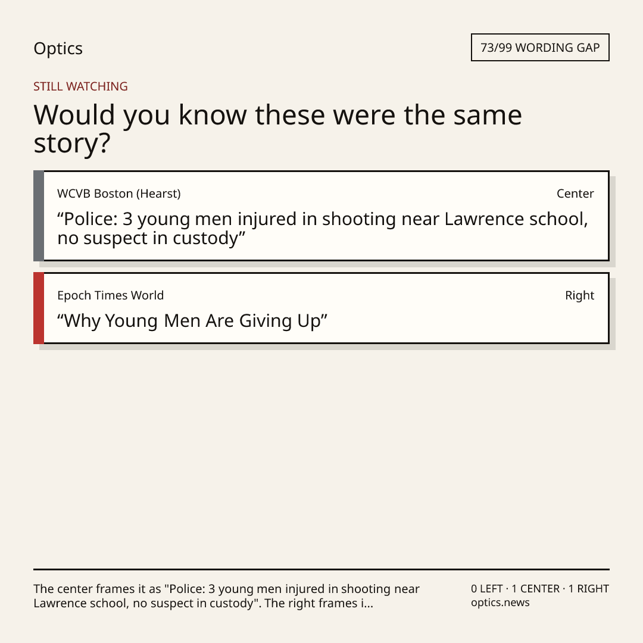The image size is (643, 643).
Task: Click the horizontal divider above the footer
Action: point(321,569)
